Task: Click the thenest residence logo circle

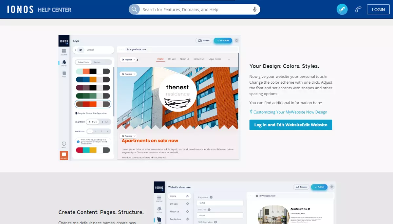Action: point(178,93)
